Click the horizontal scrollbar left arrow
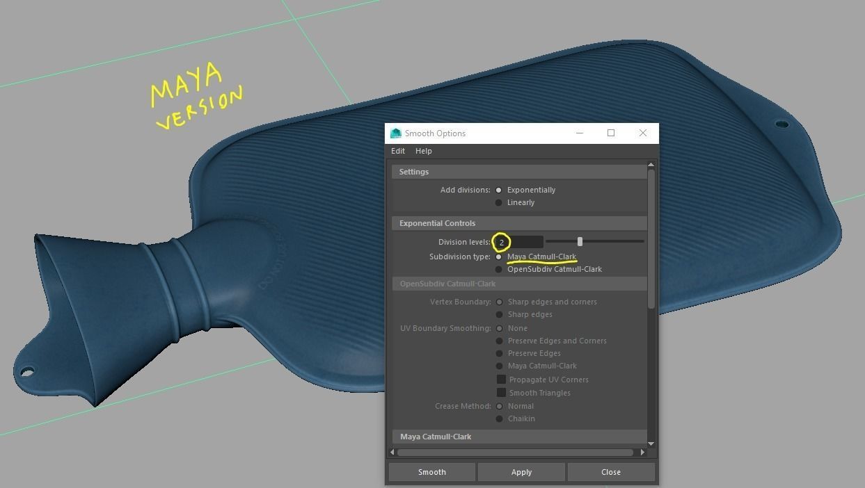The width and height of the screenshot is (865, 488). point(392,453)
